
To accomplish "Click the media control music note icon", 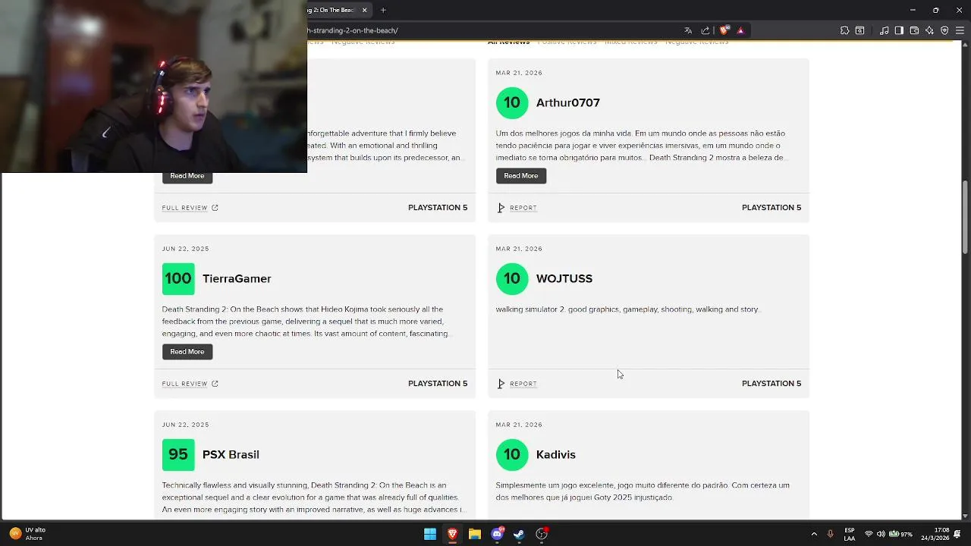I will tap(885, 30).
